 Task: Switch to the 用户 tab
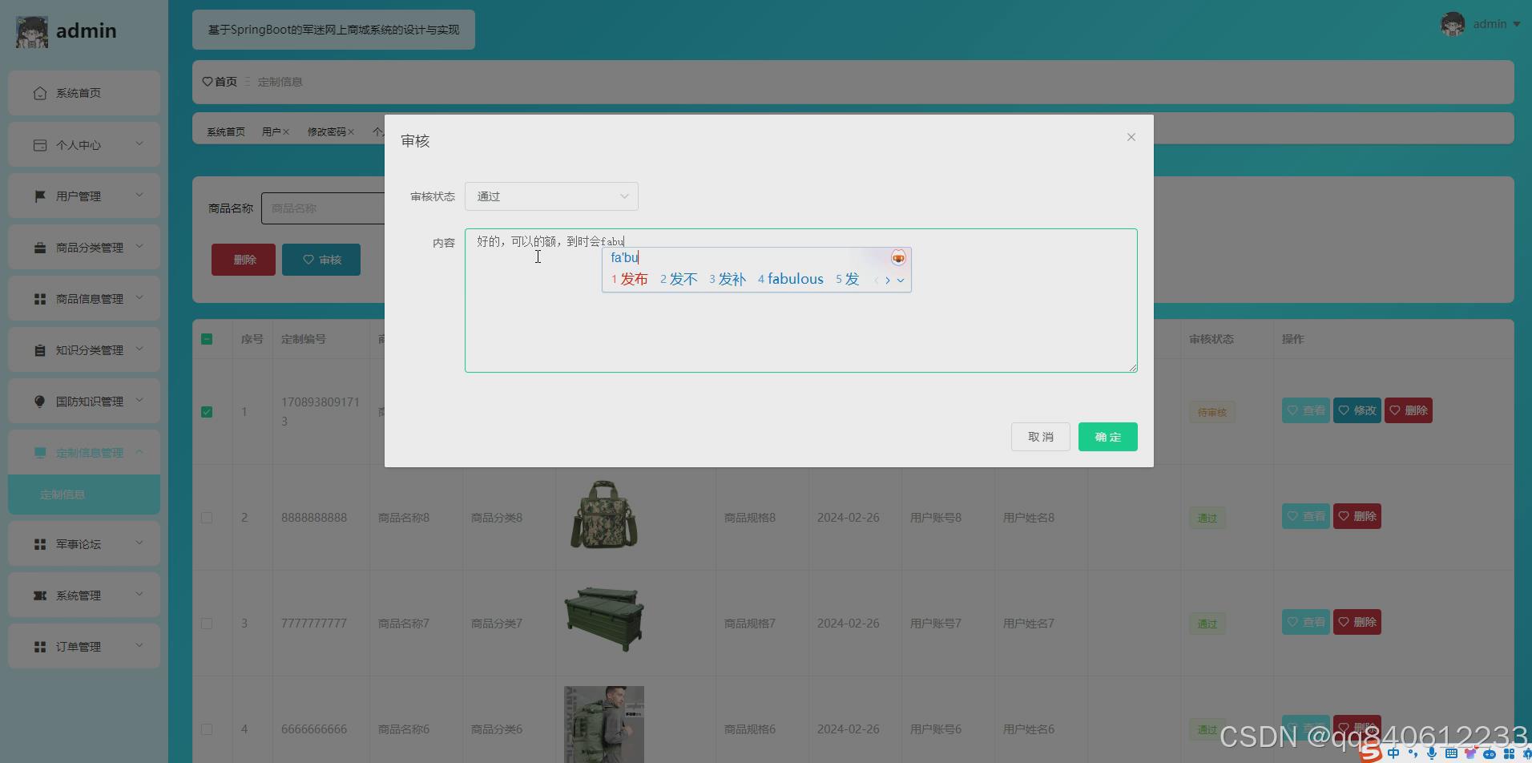point(271,131)
